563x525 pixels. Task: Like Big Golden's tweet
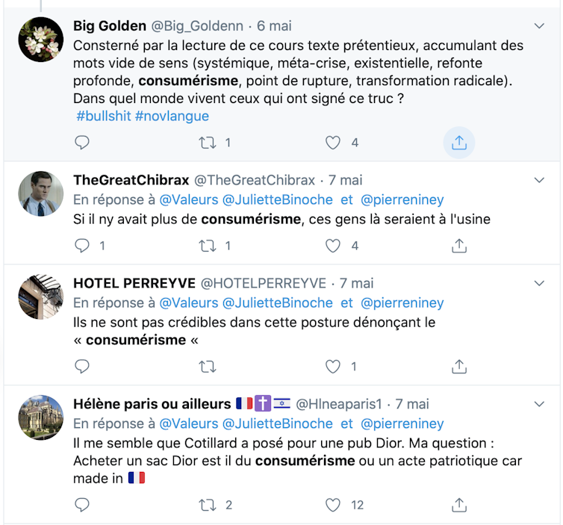(x=333, y=142)
